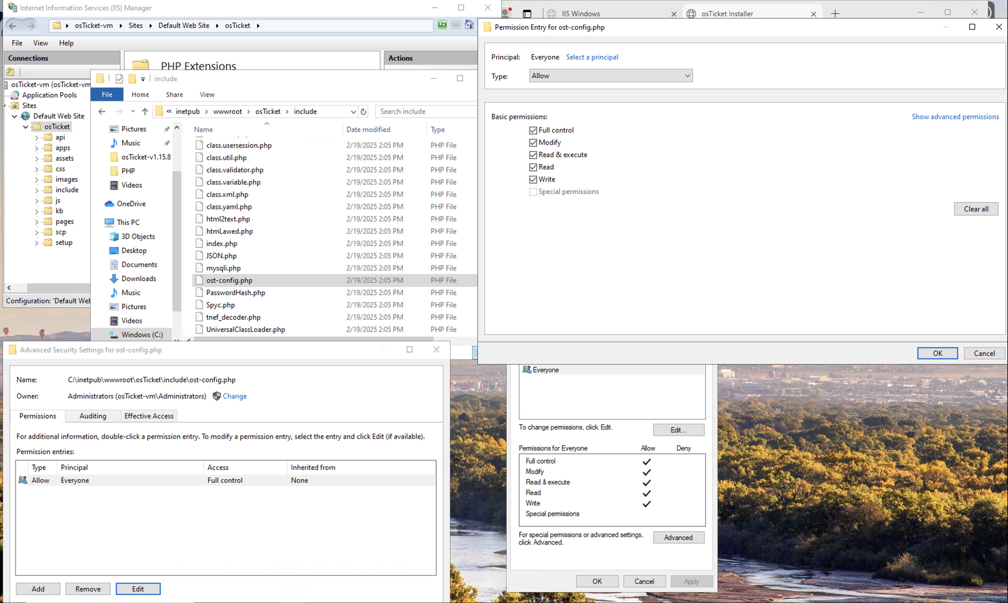1008x603 pixels.
Task: Switch to the Share ribbon tab
Action: point(174,95)
